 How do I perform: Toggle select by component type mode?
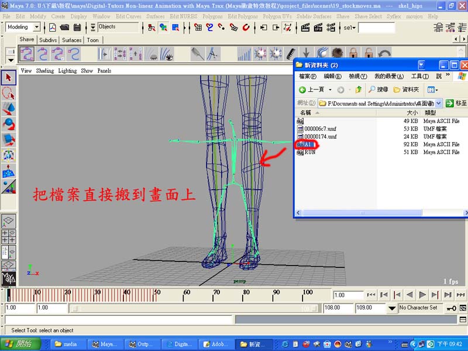tap(175, 27)
